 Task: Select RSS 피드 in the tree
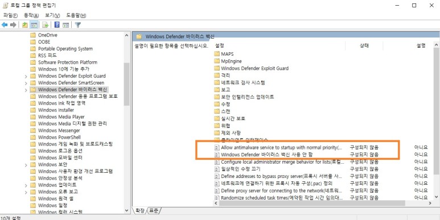(x=47, y=56)
